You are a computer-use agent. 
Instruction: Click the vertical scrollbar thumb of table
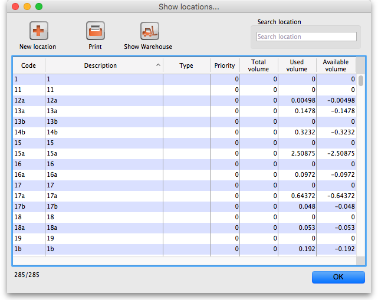click(360, 81)
